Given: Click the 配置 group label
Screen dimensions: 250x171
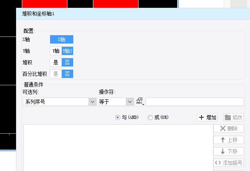Looking at the screenshot, I should pos(29,31).
